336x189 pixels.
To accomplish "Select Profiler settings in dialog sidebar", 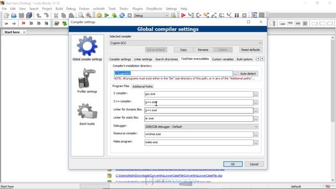I will (87, 80).
